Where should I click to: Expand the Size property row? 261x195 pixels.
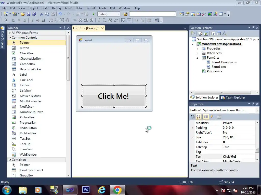point(192,137)
